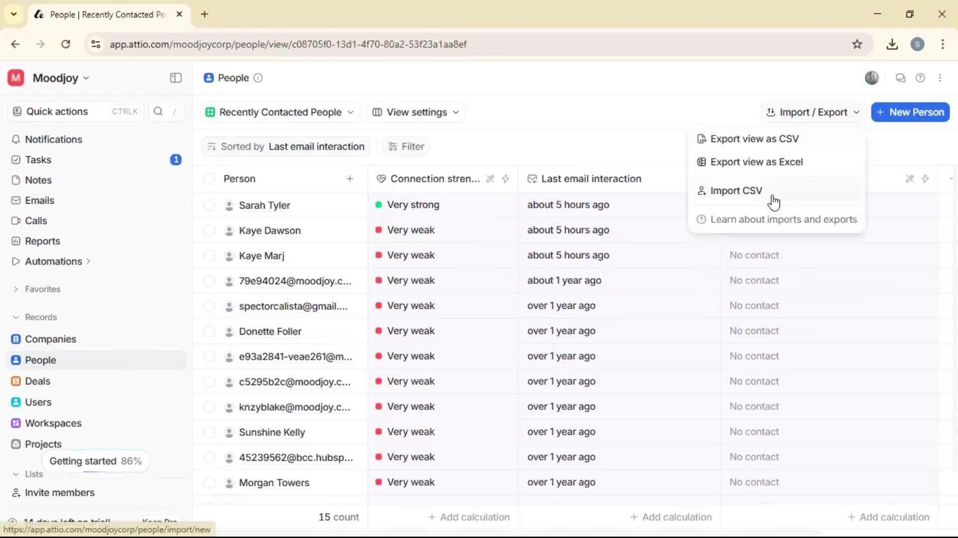Open View settings dropdown
Image resolution: width=958 pixels, height=538 pixels.
416,113
